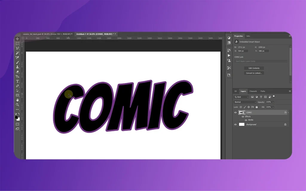The image size is (306, 191).
Task: Switch to the 3D tab
Action: [x=235, y=91]
